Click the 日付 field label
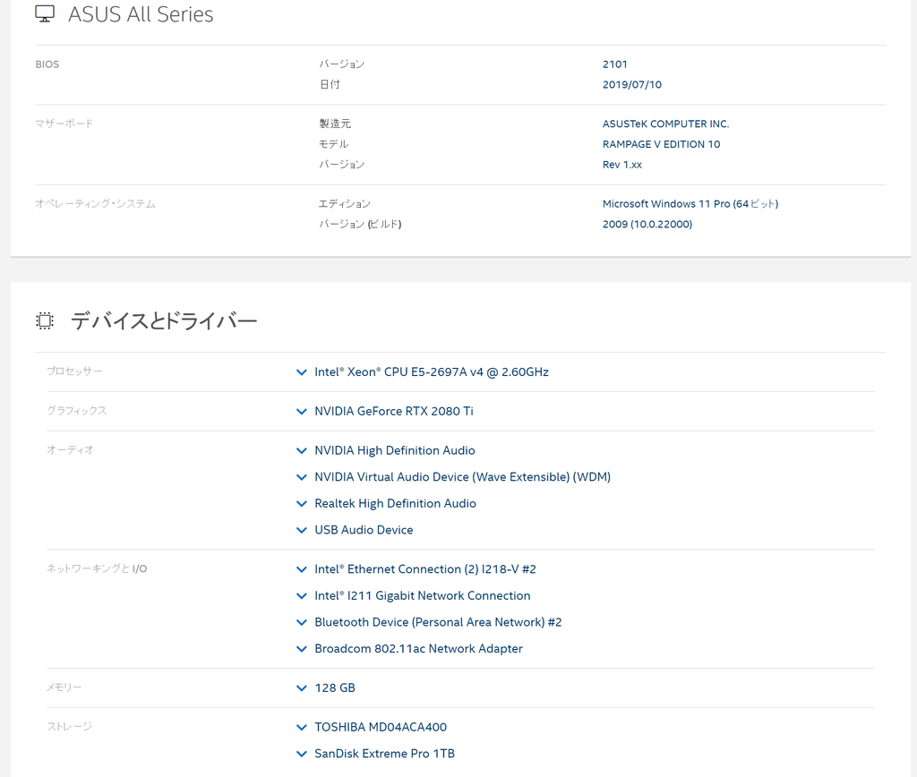The image size is (917, 777). tap(330, 85)
